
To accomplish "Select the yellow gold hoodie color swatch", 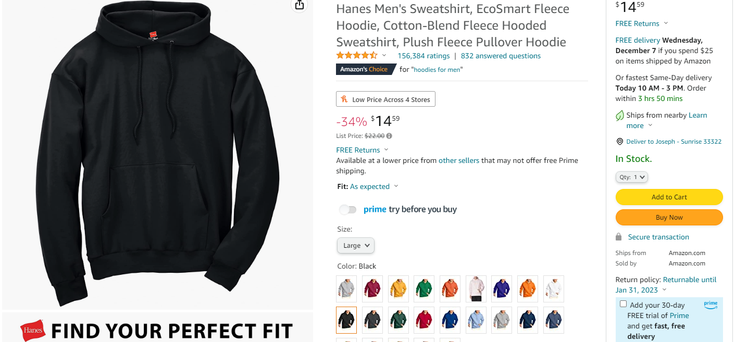I will point(398,288).
